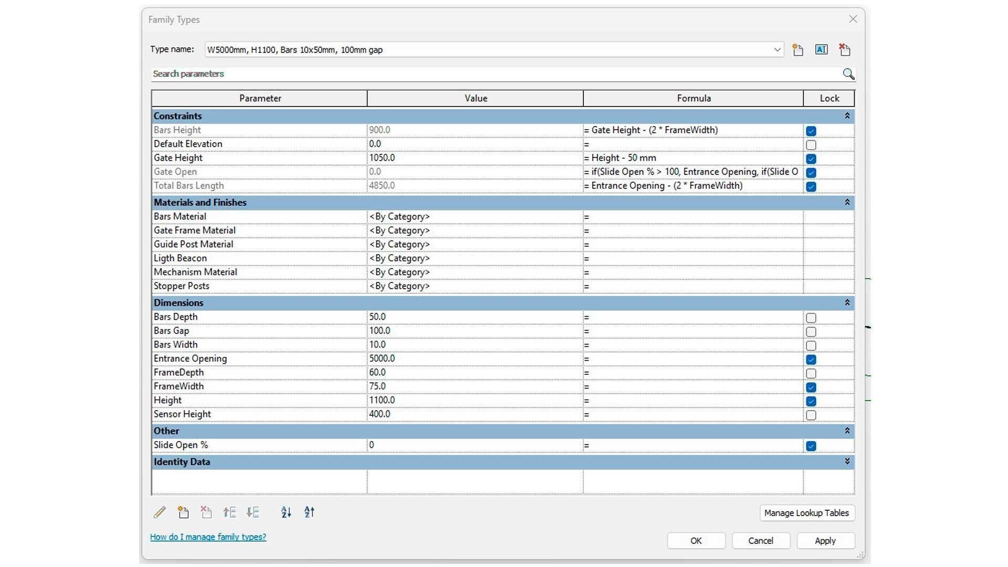Click the Delete Type icon
Image resolution: width=1008 pixels, height=567 pixels.
click(844, 50)
